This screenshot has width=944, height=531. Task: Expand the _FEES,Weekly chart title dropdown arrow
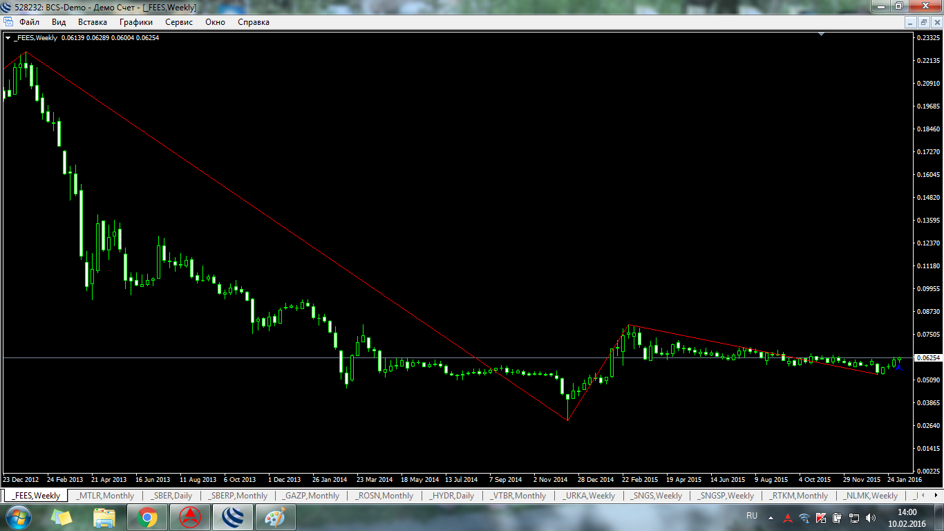click(x=8, y=38)
